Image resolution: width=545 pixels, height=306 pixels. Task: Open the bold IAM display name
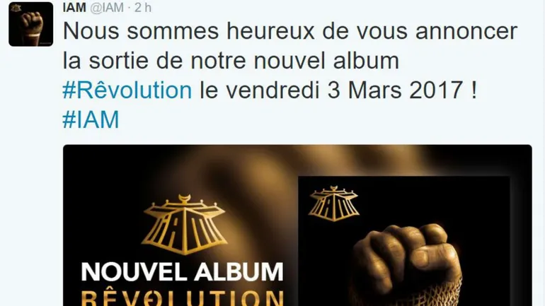tap(74, 7)
